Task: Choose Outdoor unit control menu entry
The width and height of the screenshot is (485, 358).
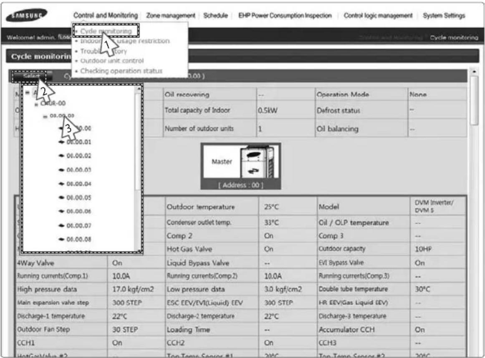Action: (x=112, y=61)
